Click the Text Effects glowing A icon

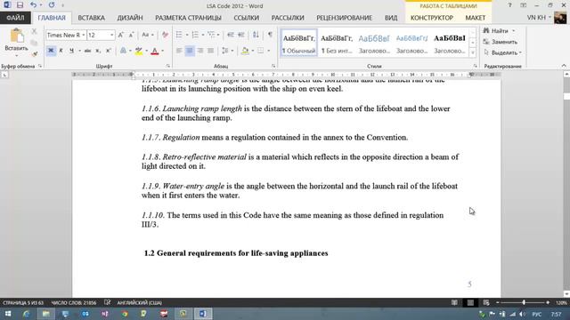pyautogui.click(x=123, y=51)
